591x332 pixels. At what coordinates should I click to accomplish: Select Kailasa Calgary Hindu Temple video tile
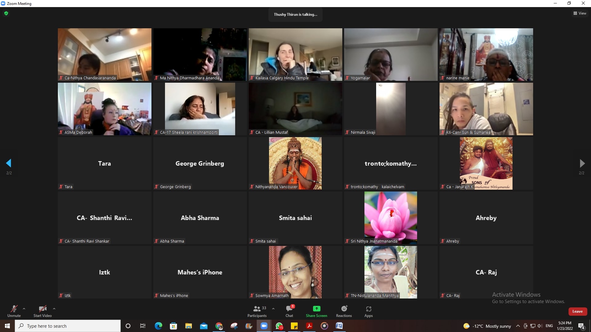click(295, 54)
